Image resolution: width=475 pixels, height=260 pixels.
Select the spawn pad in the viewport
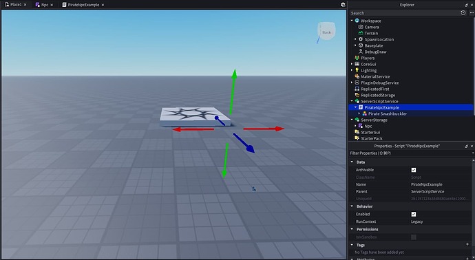point(194,116)
